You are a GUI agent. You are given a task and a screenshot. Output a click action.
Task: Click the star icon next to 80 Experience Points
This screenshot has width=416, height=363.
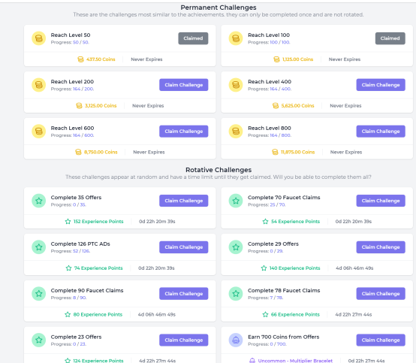[68, 315]
